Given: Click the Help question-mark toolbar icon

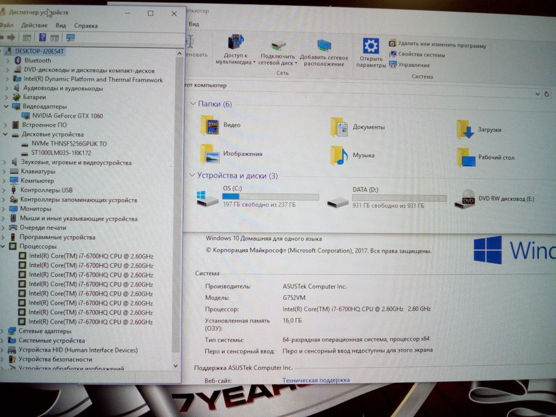Looking at the screenshot, I should 42,37.
